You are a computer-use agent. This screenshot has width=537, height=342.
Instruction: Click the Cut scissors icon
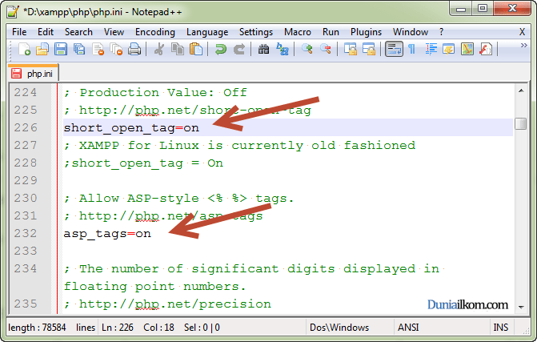(x=159, y=50)
